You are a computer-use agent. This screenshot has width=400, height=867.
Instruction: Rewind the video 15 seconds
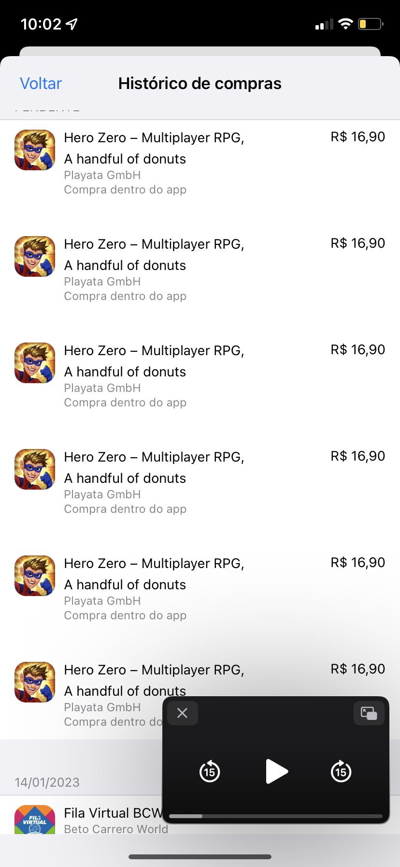click(x=210, y=771)
